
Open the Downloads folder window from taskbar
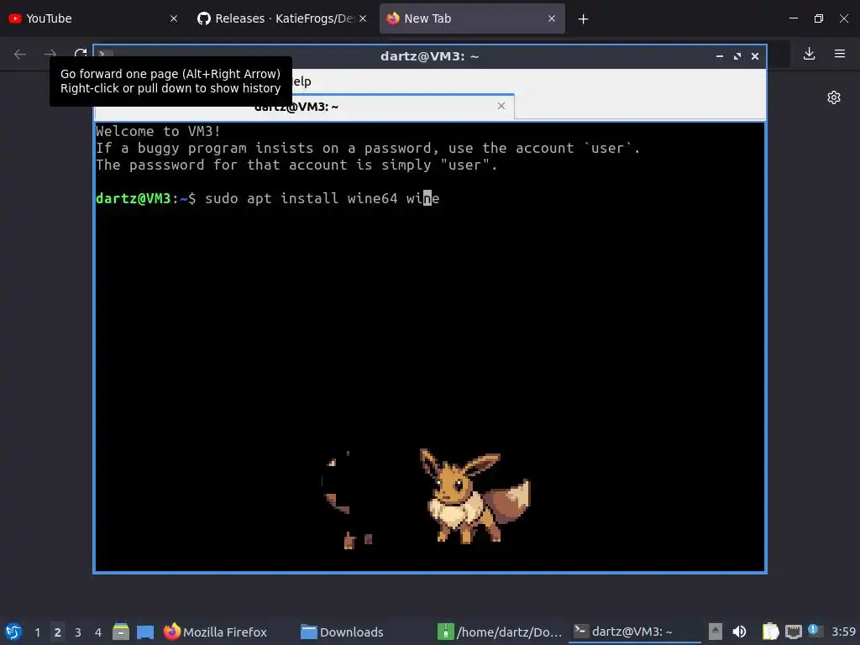[x=343, y=632]
